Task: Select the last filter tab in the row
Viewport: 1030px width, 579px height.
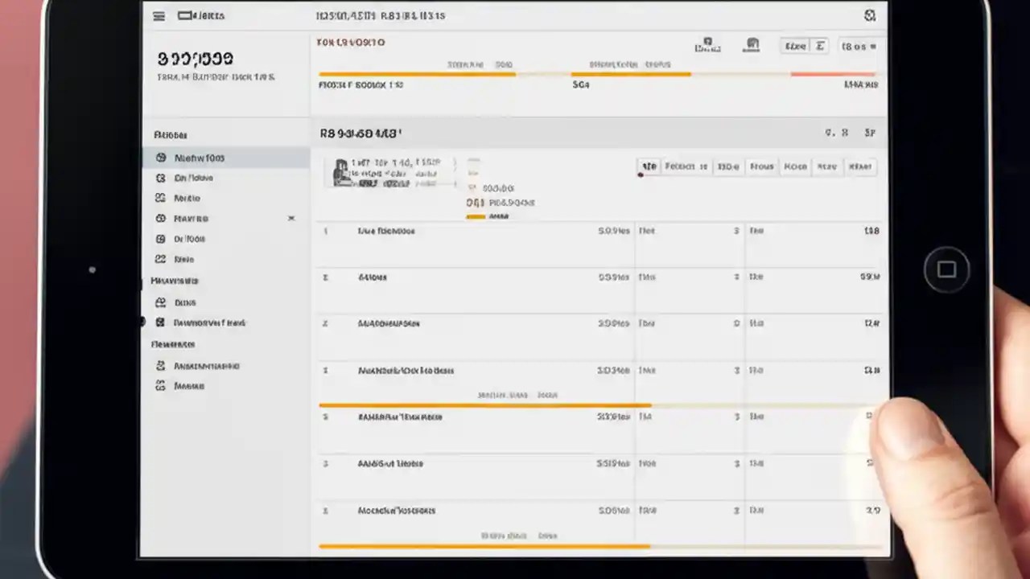Action: (861, 166)
